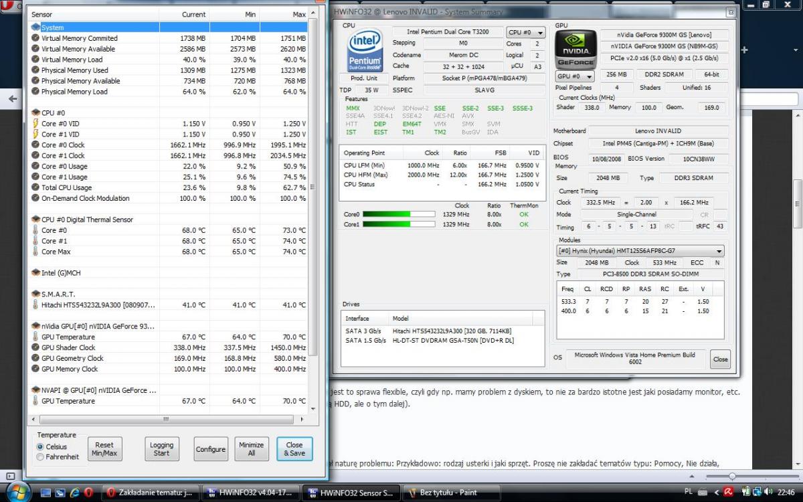Close the System Summary via Close button
Image resolution: width=803 pixels, height=502 pixels.
720,359
